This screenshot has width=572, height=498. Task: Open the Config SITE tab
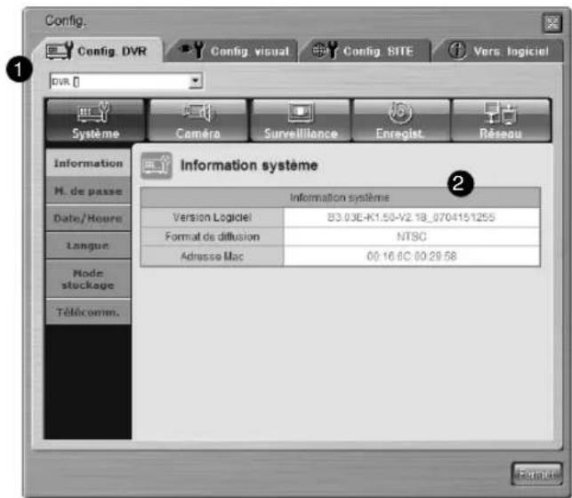(x=365, y=51)
